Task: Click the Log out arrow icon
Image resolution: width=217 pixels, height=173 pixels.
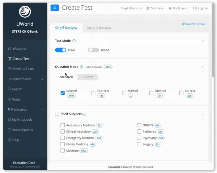Action: [195, 8]
